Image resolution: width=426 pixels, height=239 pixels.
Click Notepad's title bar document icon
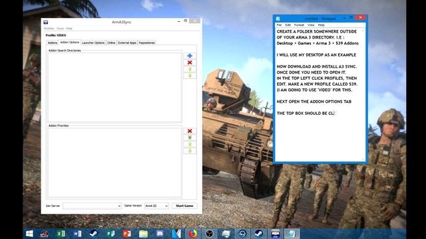(x=278, y=19)
